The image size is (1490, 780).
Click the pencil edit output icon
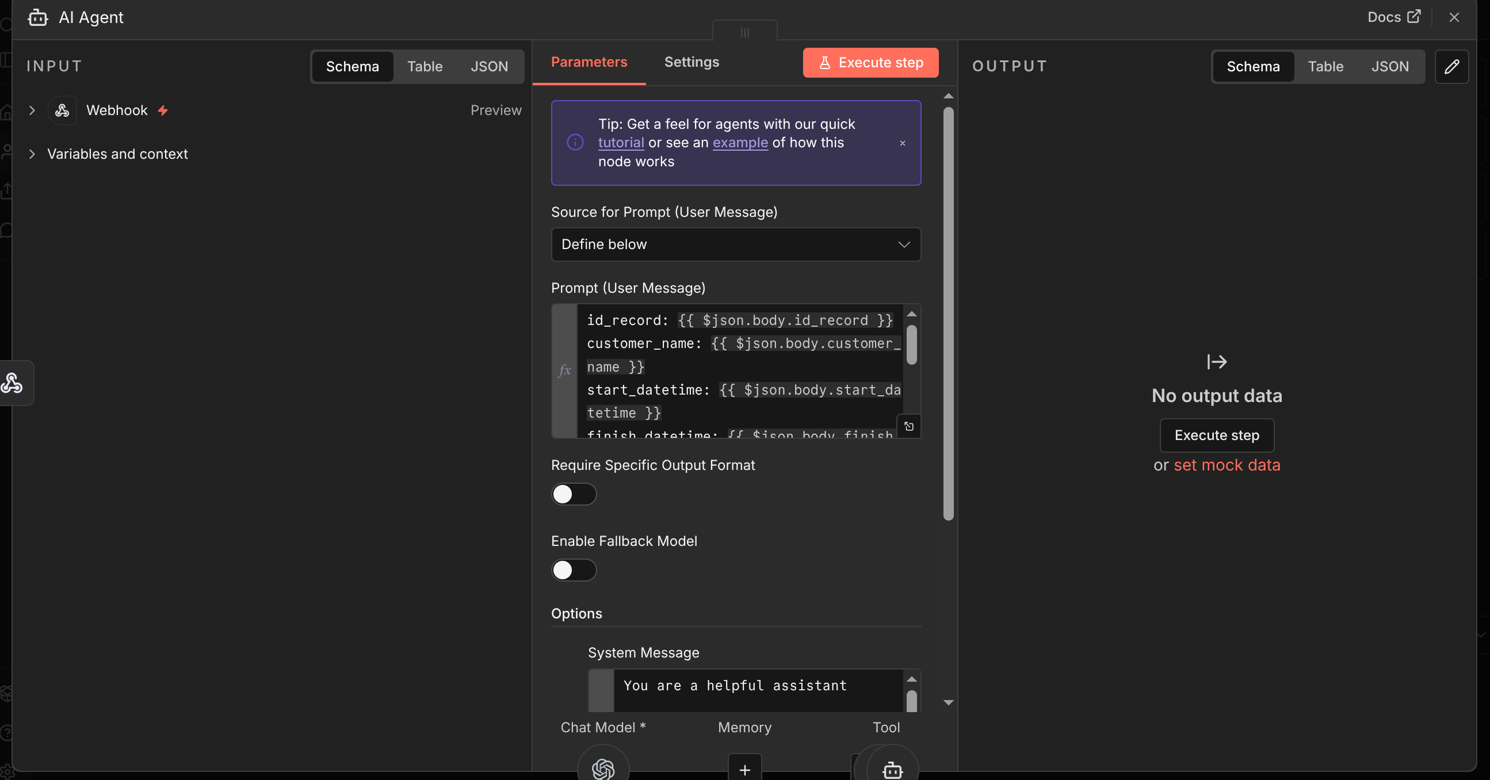pyautogui.click(x=1451, y=67)
